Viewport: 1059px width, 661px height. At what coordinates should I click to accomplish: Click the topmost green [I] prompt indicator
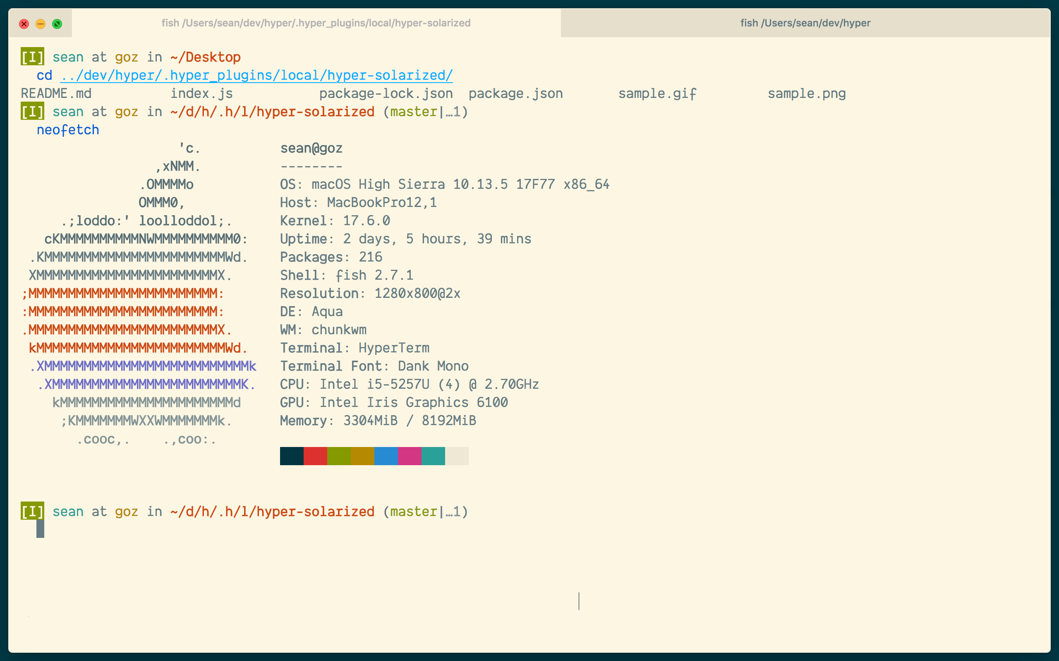(x=32, y=57)
